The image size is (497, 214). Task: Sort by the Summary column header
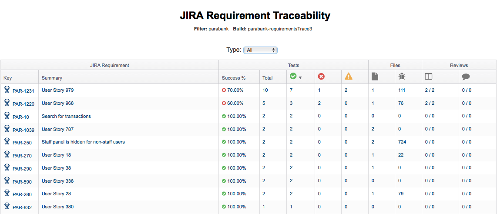52,78
